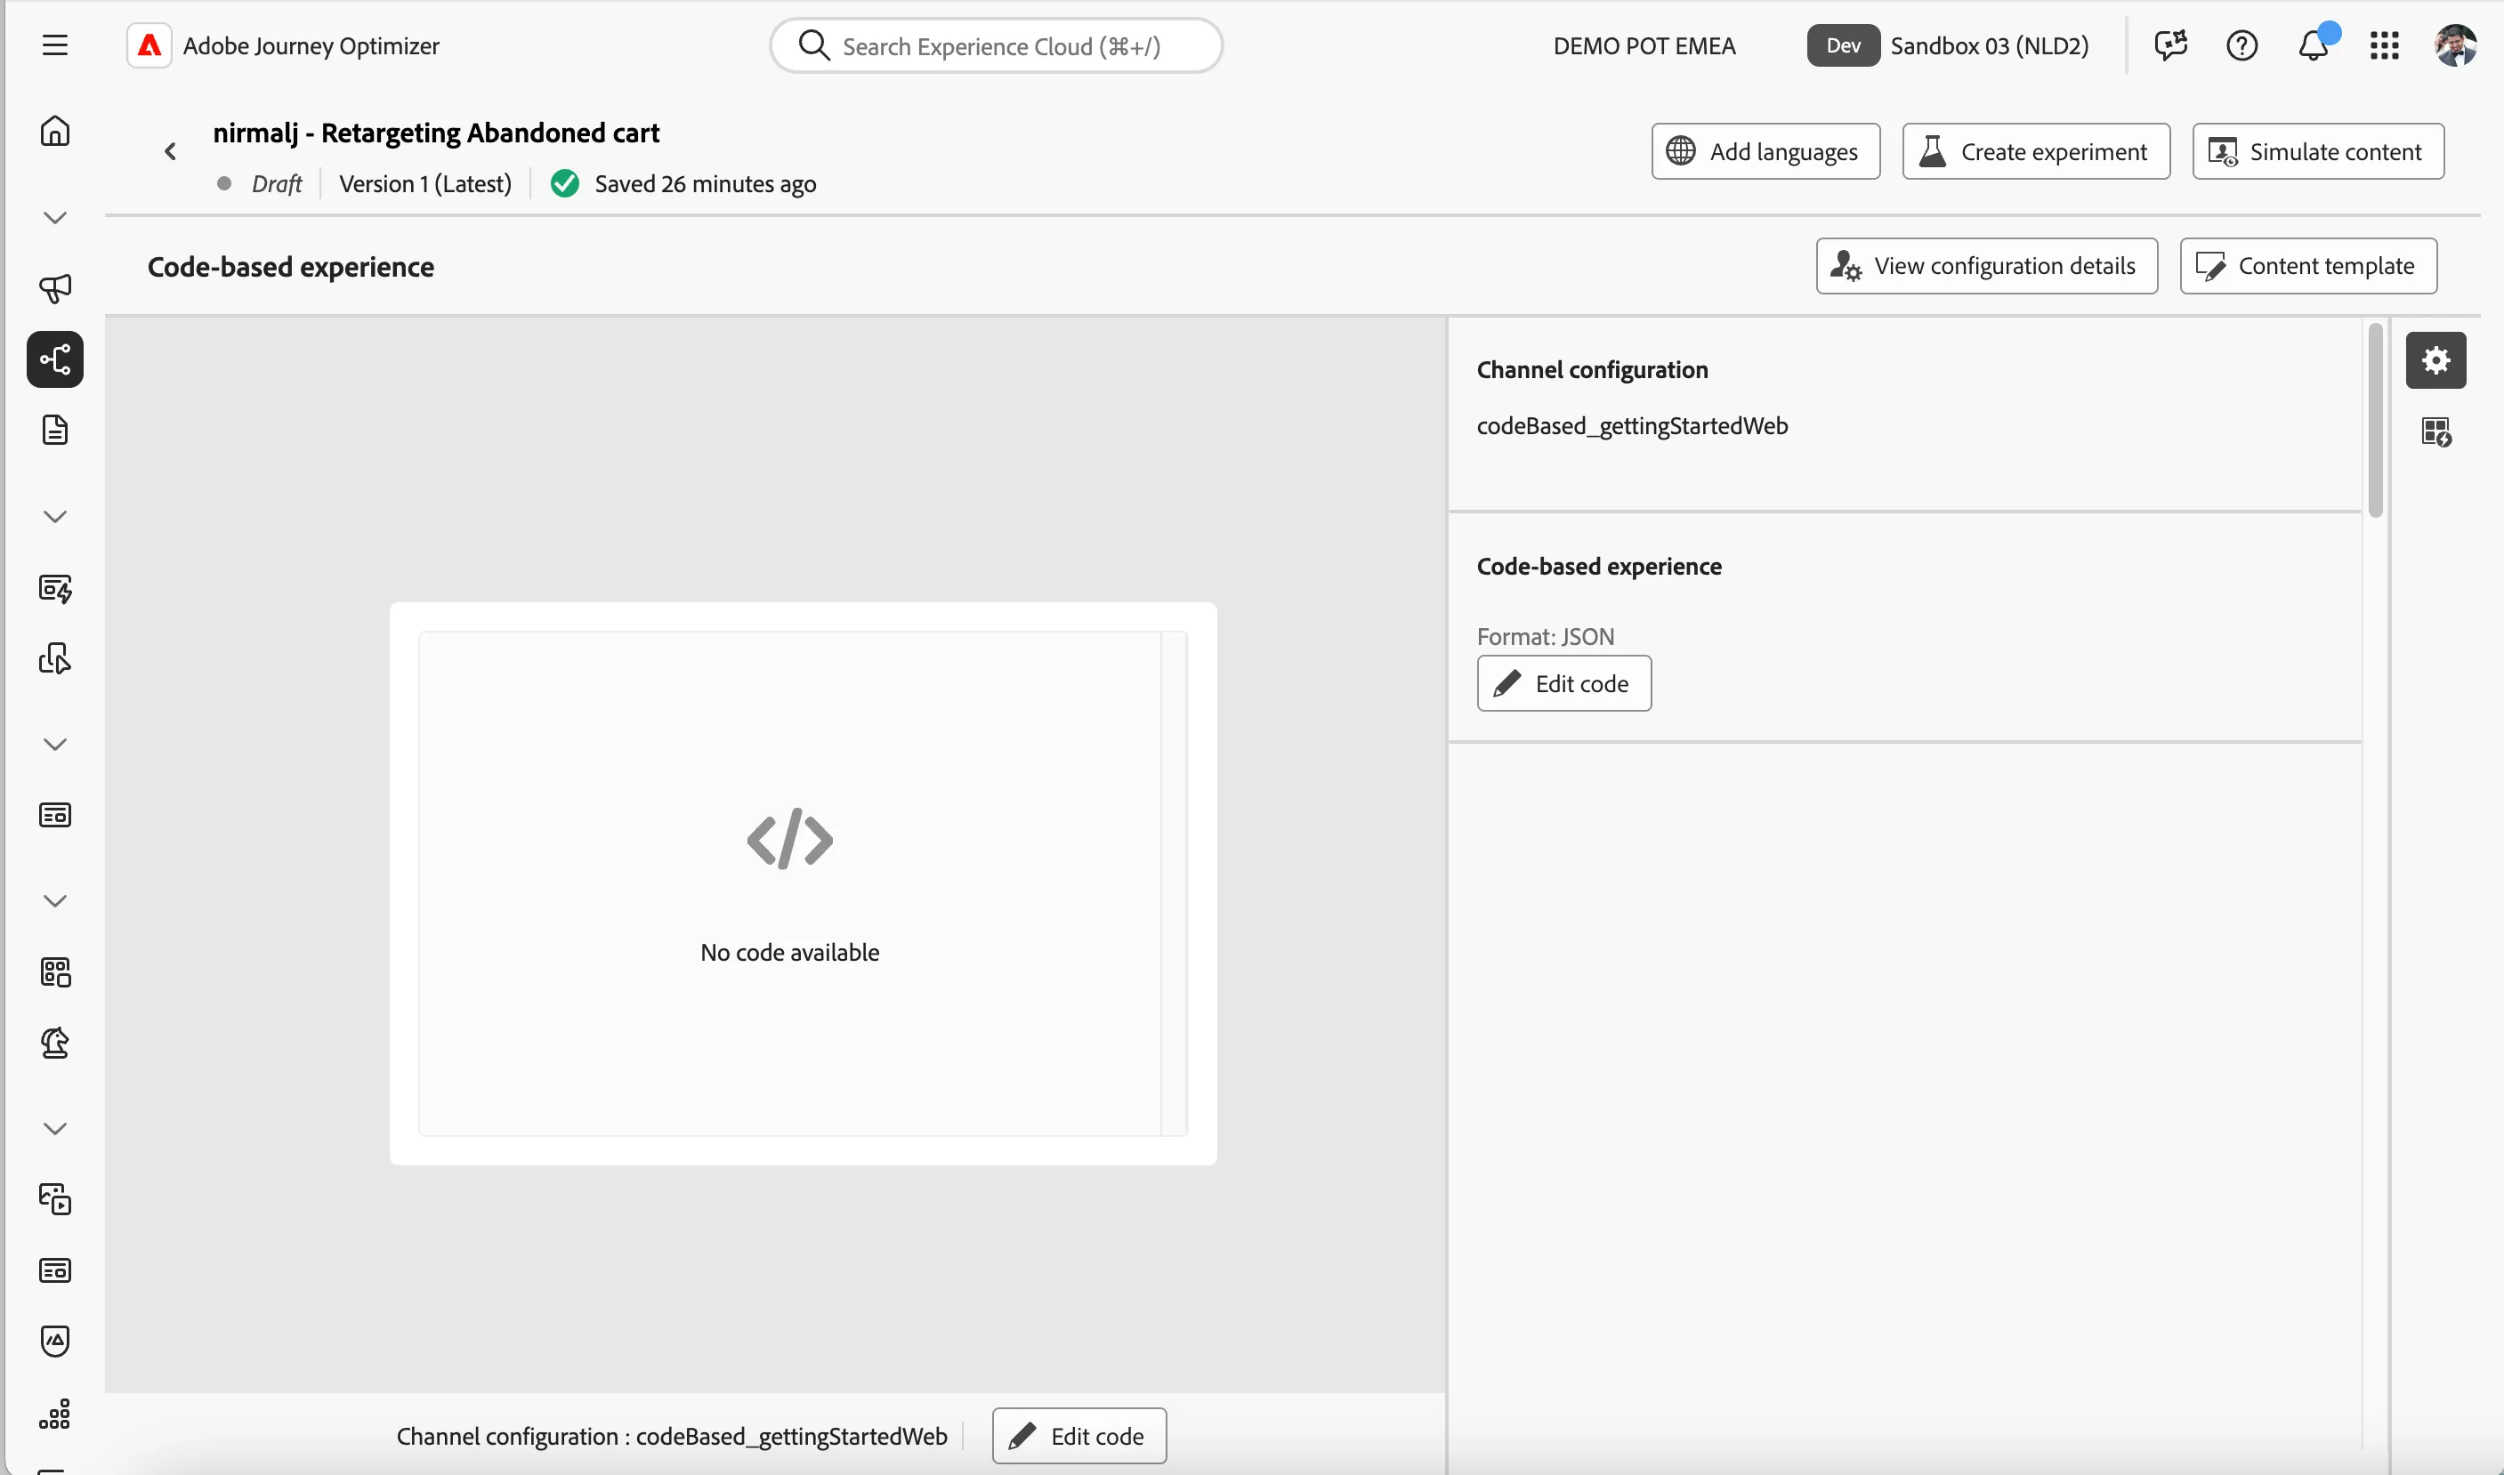Toggle chevron below the document page icon
Image resolution: width=2504 pixels, height=1475 pixels.
(x=54, y=517)
